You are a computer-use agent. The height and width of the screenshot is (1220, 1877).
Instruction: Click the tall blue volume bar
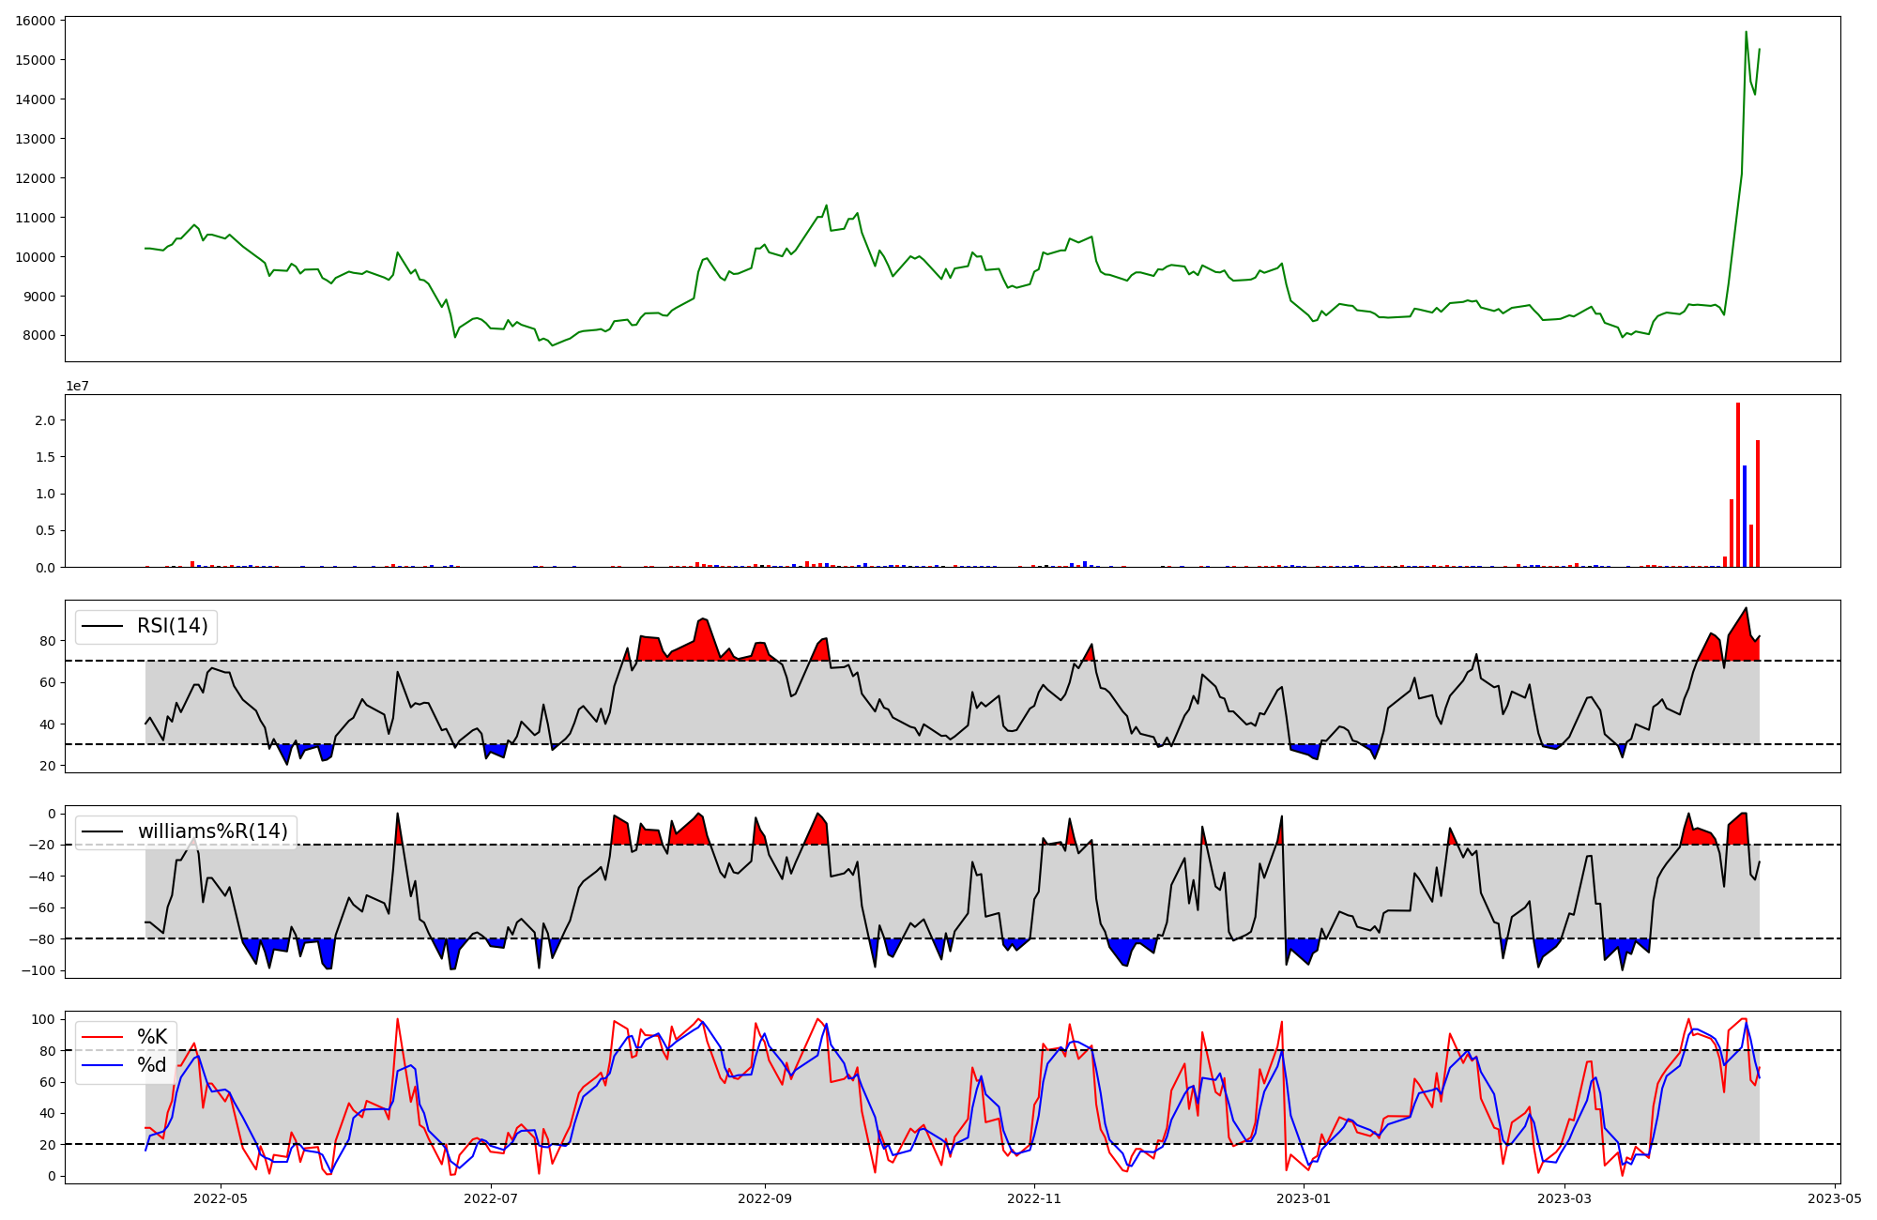pyautogui.click(x=1745, y=516)
